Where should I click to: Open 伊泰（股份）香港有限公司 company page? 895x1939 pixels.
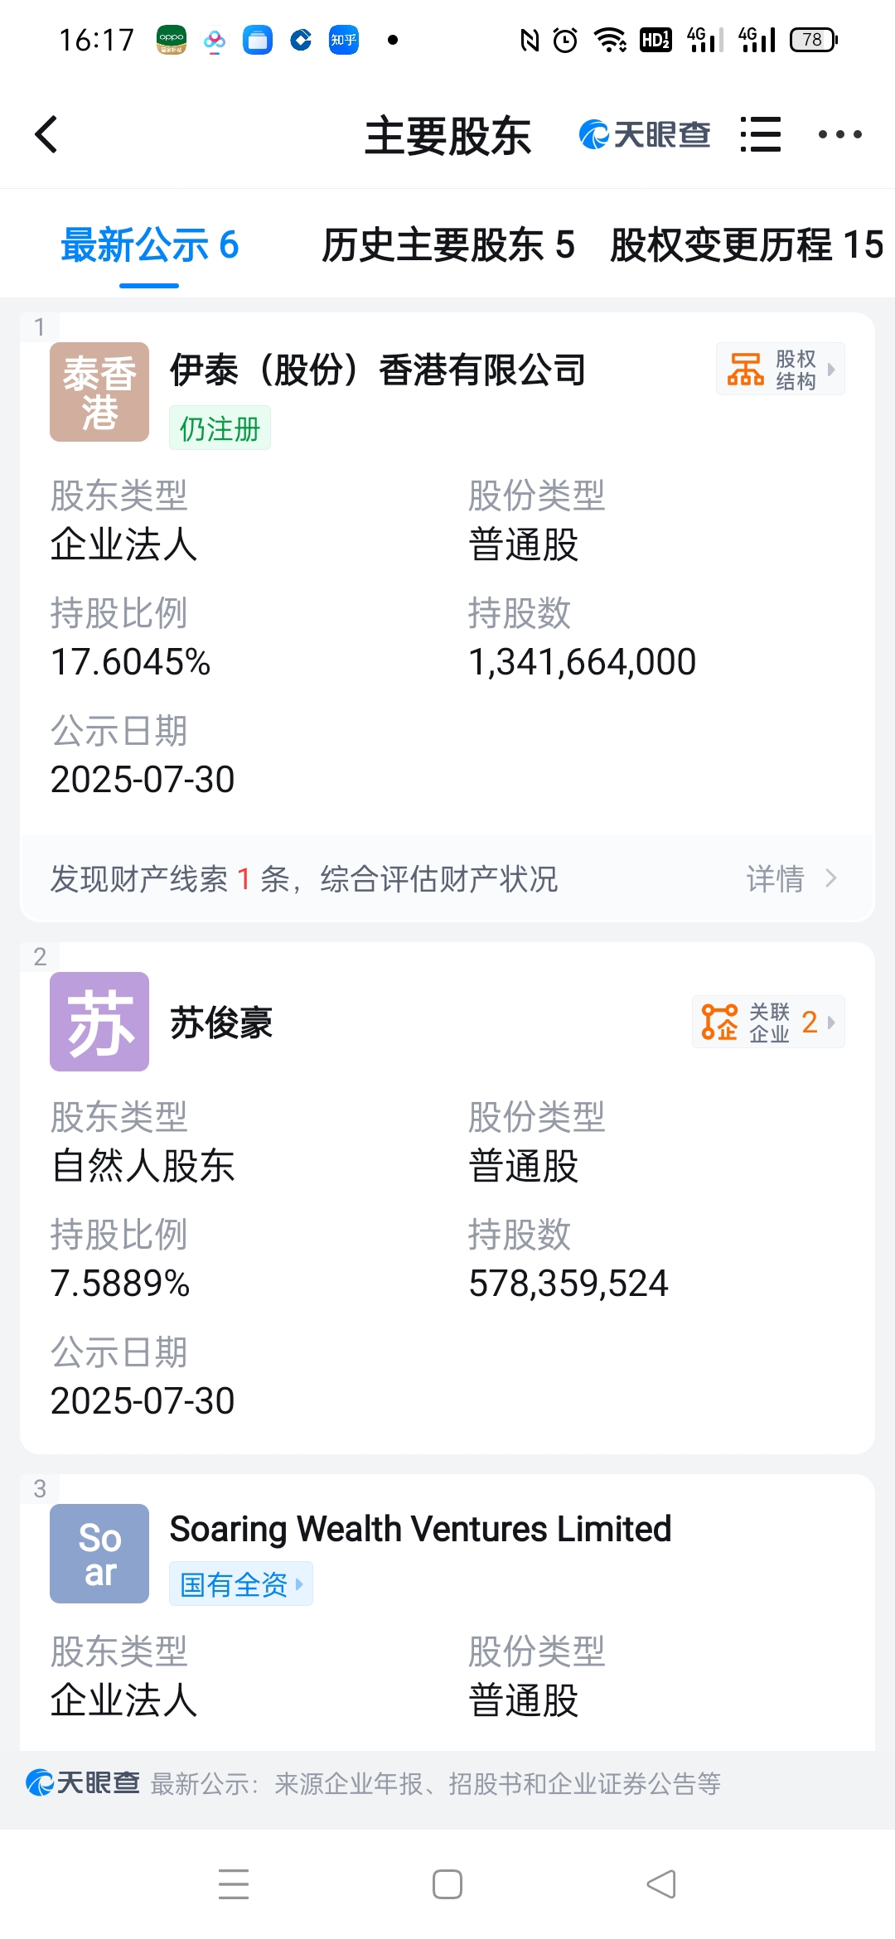point(378,370)
